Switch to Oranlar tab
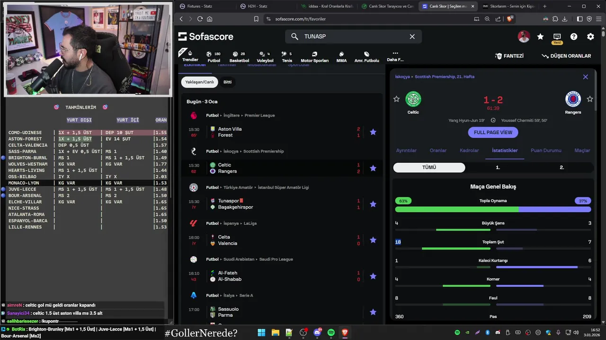This screenshot has width=606, height=340. pyautogui.click(x=438, y=151)
